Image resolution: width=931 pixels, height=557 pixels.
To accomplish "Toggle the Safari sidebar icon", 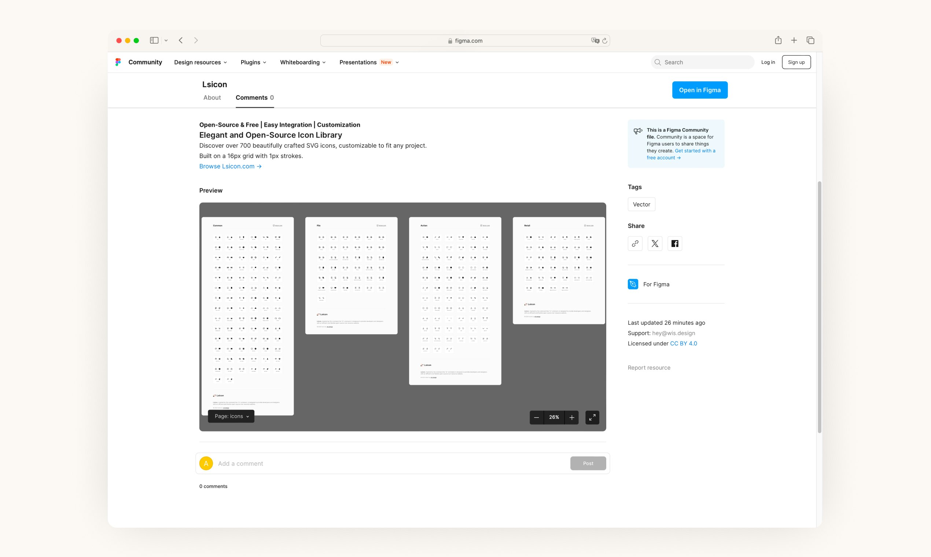I will [x=154, y=41].
